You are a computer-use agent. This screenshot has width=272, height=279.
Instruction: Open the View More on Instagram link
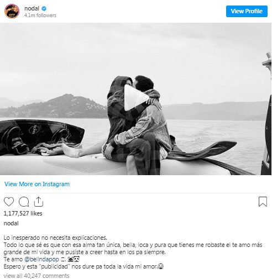pyautogui.click(x=37, y=184)
